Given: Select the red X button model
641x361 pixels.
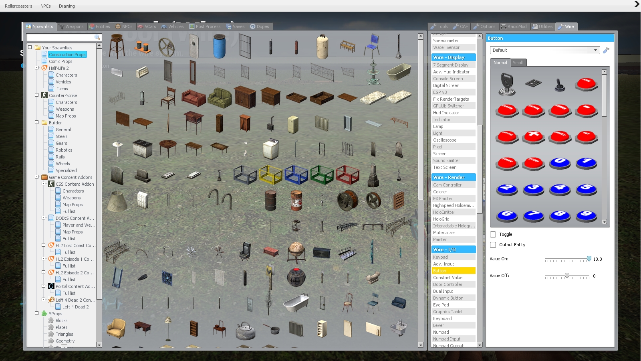Looking at the screenshot, I should pos(534,136).
